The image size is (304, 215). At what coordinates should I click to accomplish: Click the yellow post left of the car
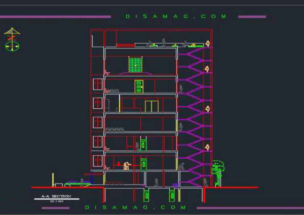53,180
